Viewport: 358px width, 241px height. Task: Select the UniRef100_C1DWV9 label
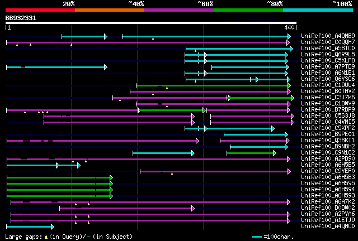(x=328, y=103)
